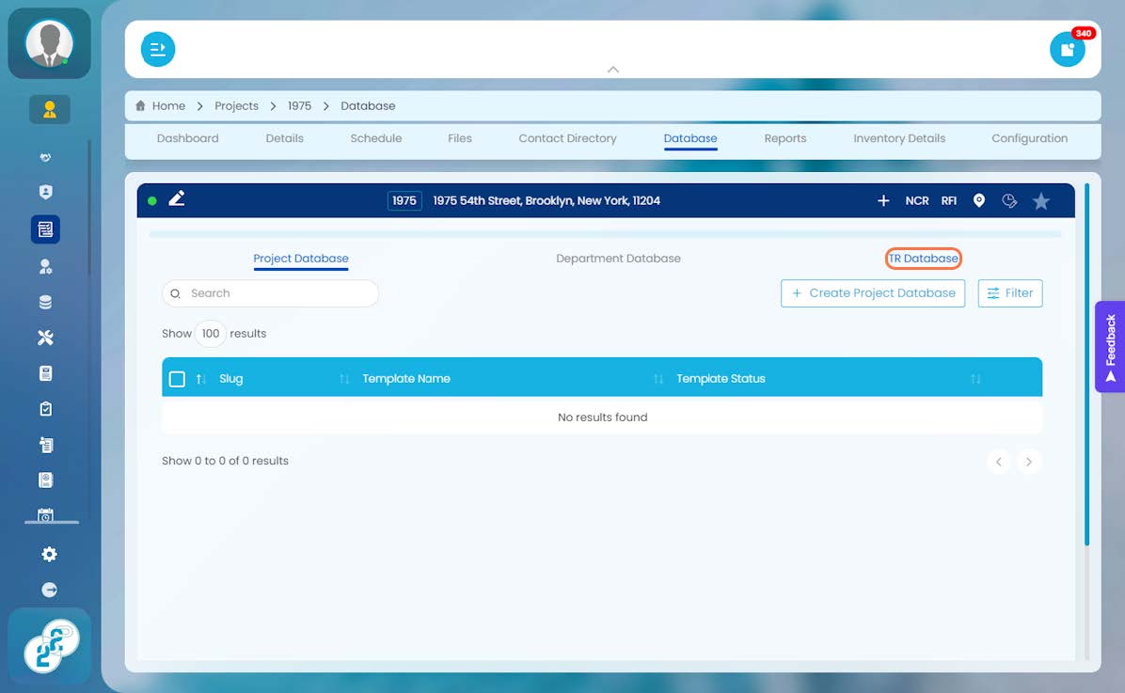Screen dimensions: 1125x693
Task: Toggle the select-all checkbox in table header
Action: click(x=177, y=379)
